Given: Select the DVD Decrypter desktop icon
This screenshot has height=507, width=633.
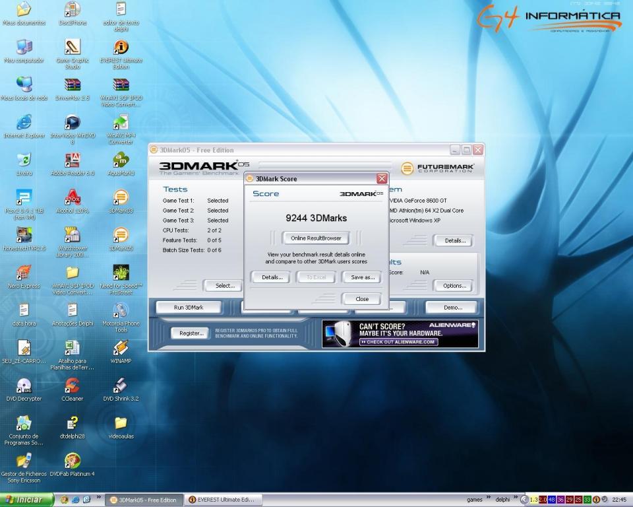Looking at the screenshot, I should 24,389.
